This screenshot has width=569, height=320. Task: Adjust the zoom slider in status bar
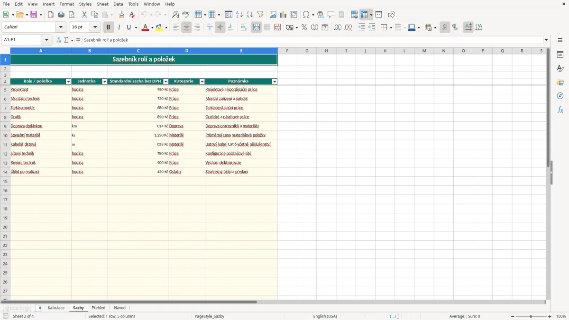(x=531, y=316)
